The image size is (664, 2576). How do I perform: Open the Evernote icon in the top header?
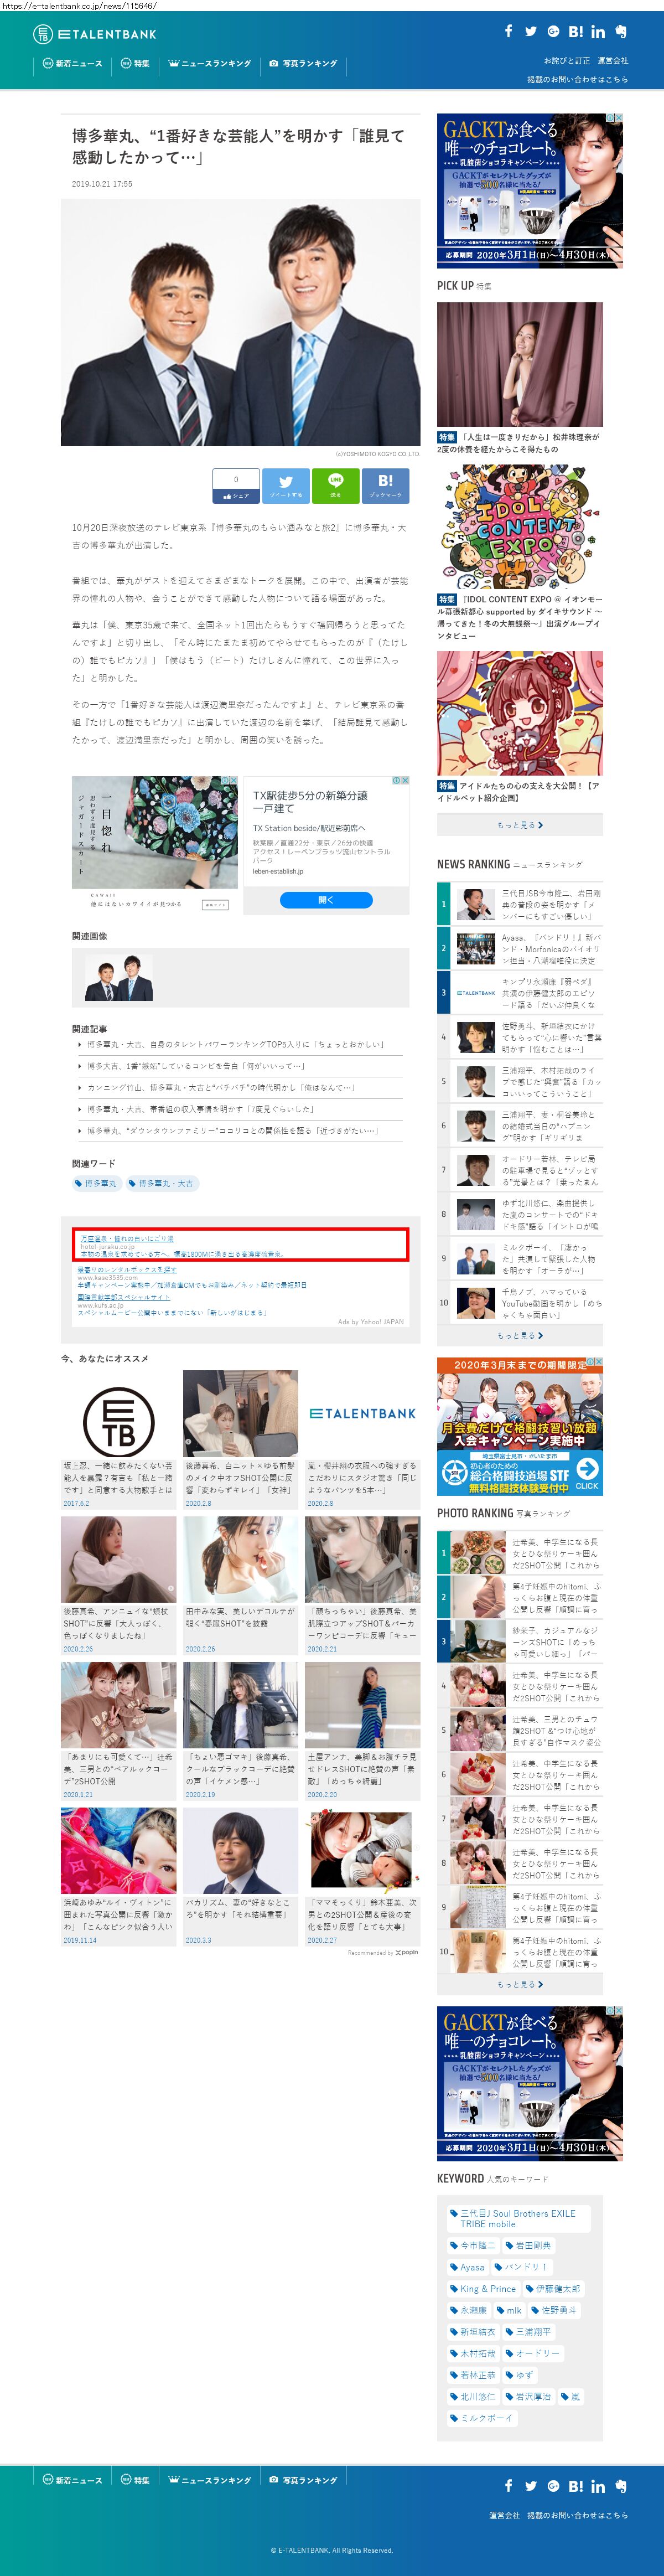(x=620, y=31)
